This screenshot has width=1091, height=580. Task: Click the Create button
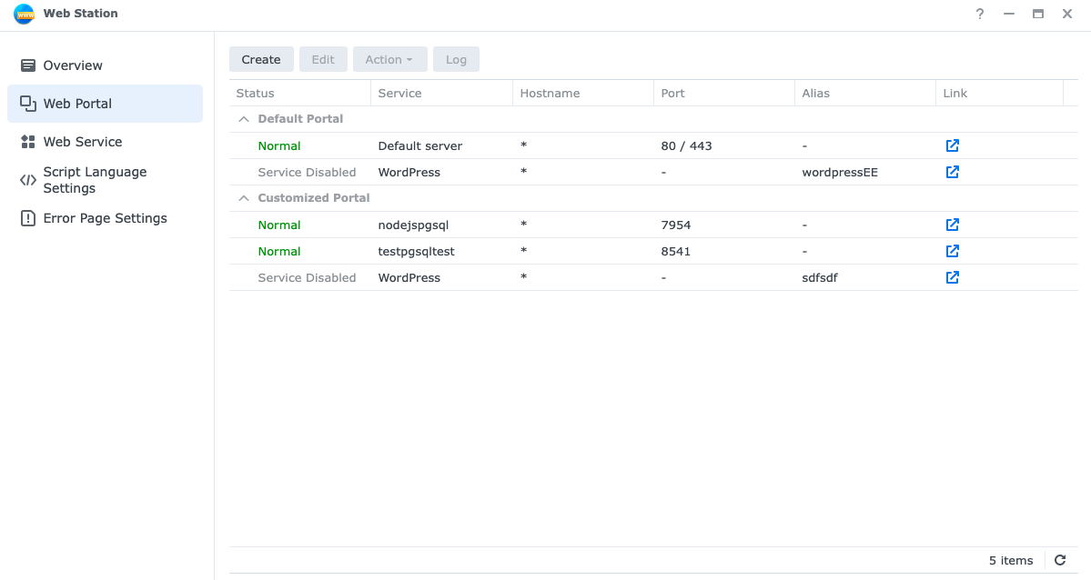coord(261,59)
